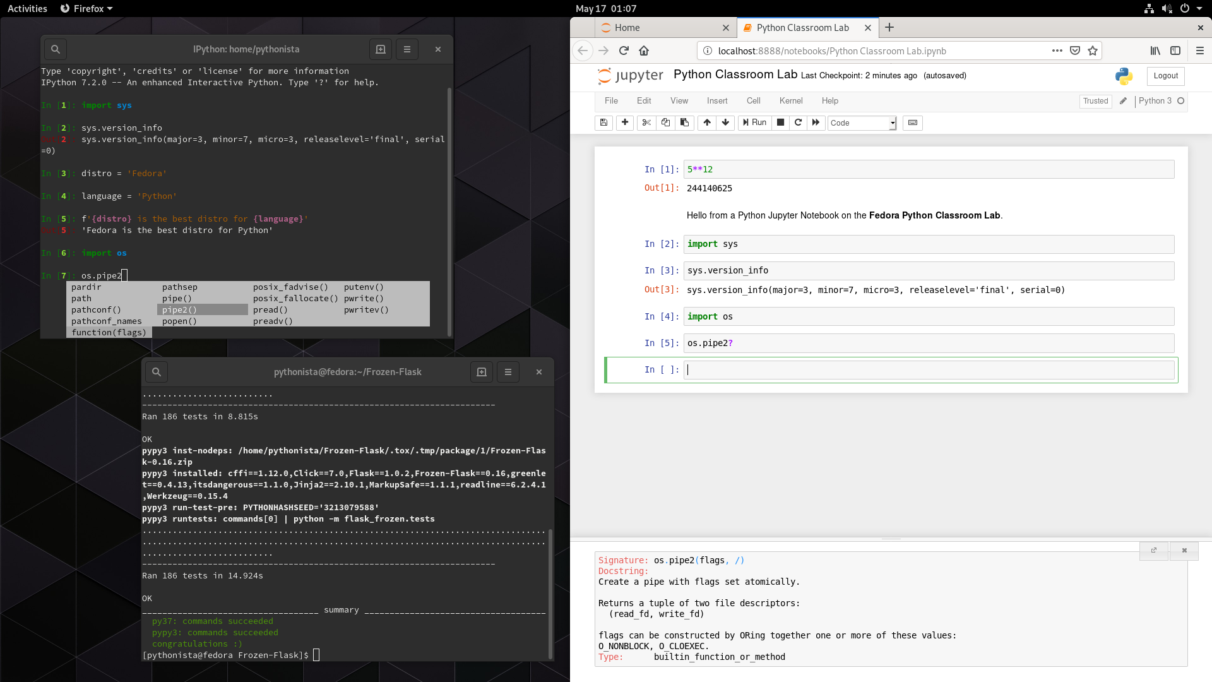Close the Jupyter docstring pager
Viewport: 1212px width, 682px height.
(1184, 551)
